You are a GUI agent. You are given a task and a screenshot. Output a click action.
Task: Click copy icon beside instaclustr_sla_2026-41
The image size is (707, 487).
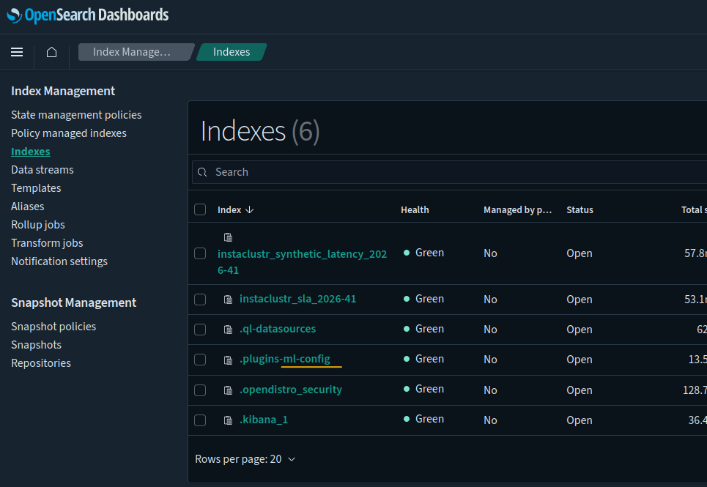228,300
